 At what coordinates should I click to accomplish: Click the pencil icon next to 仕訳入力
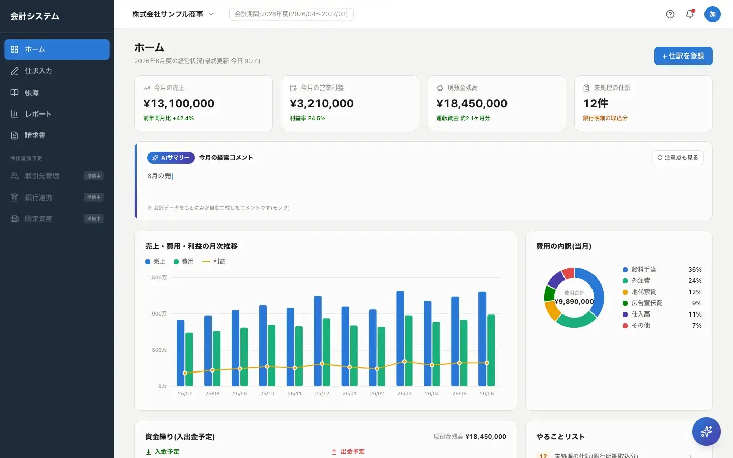[14, 71]
